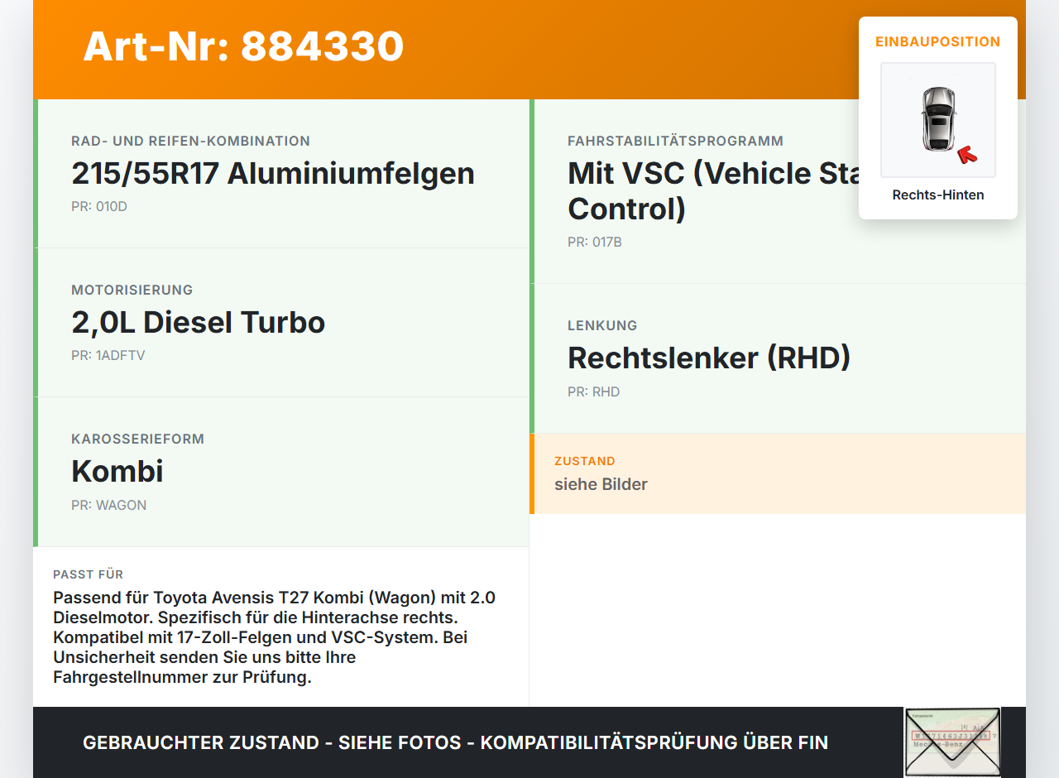This screenshot has height=778, width=1059.
Task: Click 'siehe Bilder' condition text
Action: tap(601, 484)
